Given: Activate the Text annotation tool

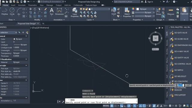Looking at the screenshot, I should coord(52,11).
